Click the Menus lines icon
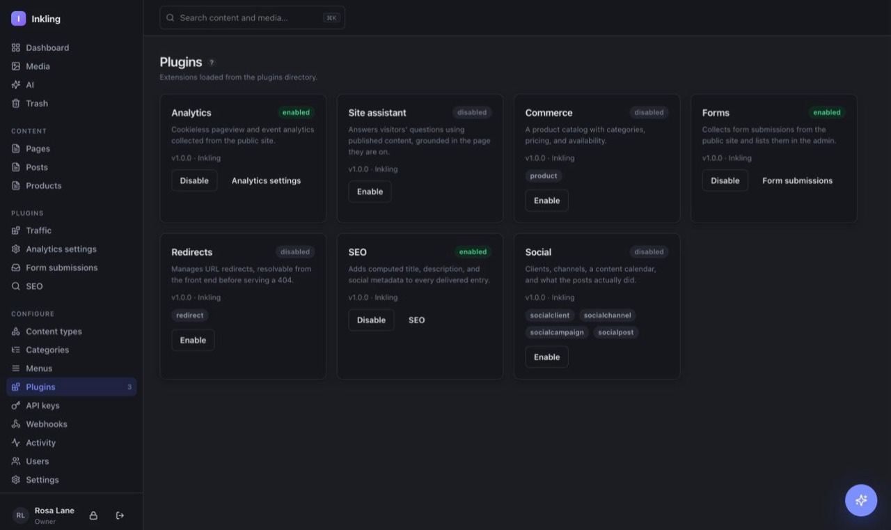This screenshot has width=891, height=530. [x=16, y=368]
